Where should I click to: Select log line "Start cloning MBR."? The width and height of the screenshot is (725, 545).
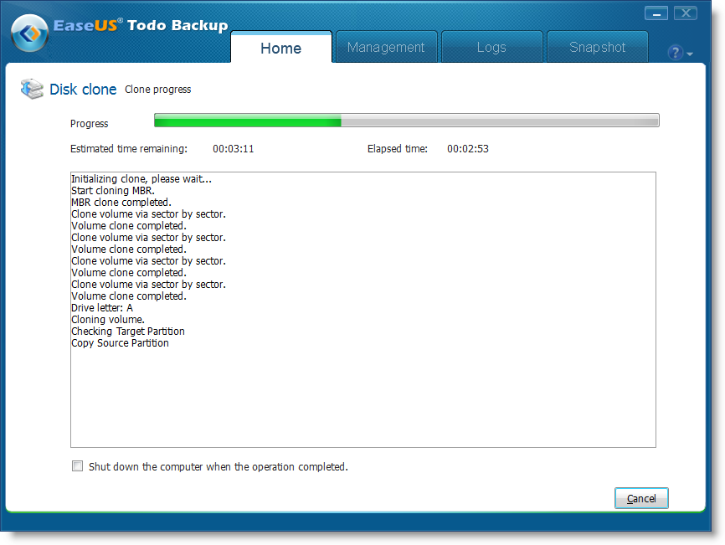tap(113, 190)
